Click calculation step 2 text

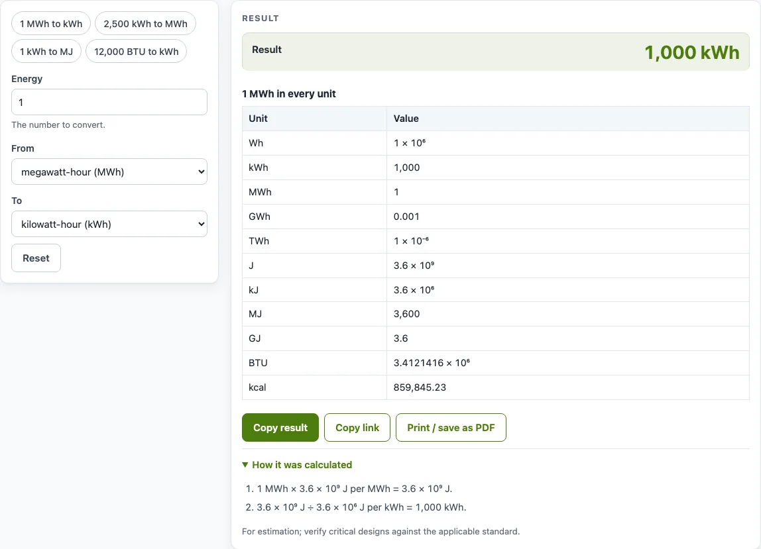(x=361, y=507)
